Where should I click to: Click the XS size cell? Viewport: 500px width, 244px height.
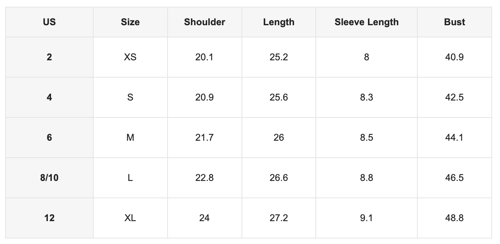pos(130,57)
